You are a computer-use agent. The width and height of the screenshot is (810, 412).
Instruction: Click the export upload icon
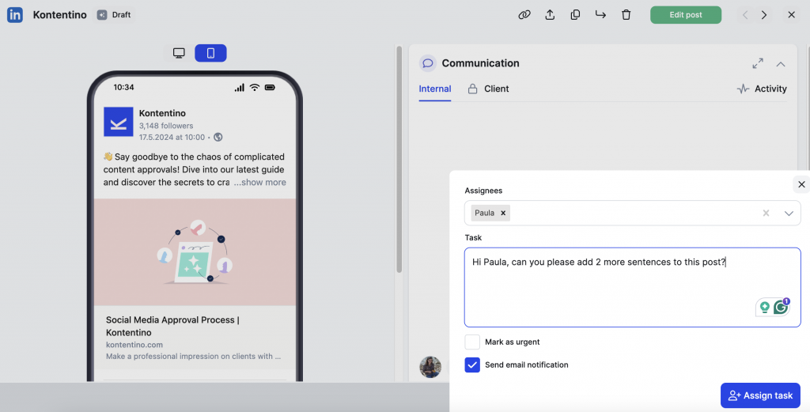(550, 15)
